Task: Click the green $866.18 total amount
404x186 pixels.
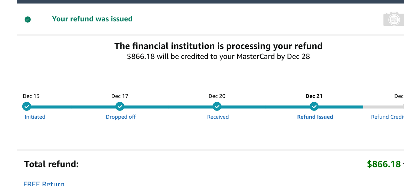Action: click(384, 164)
